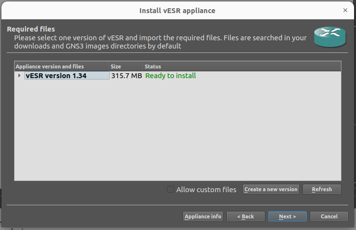Close the Install vESR appliance dialog
The width and height of the screenshot is (356, 230).
(345, 10)
